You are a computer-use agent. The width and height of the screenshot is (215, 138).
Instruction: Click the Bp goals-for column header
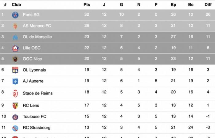173,5
